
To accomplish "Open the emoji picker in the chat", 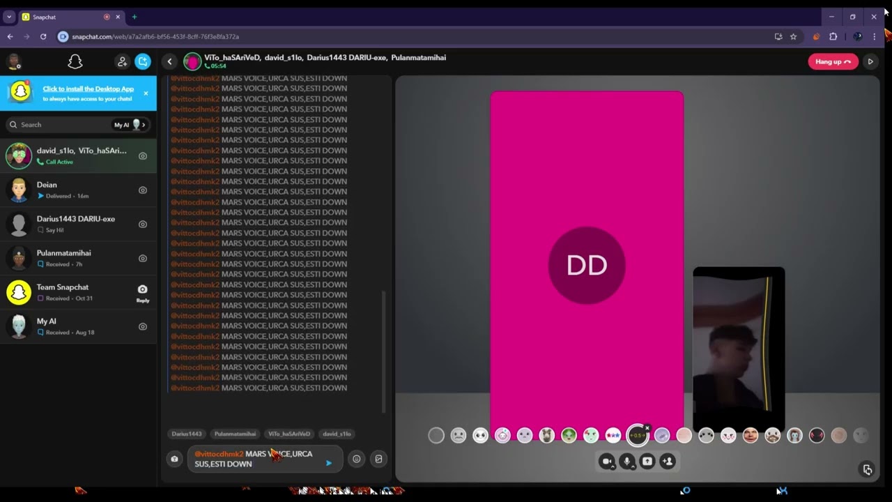I will pyautogui.click(x=357, y=459).
